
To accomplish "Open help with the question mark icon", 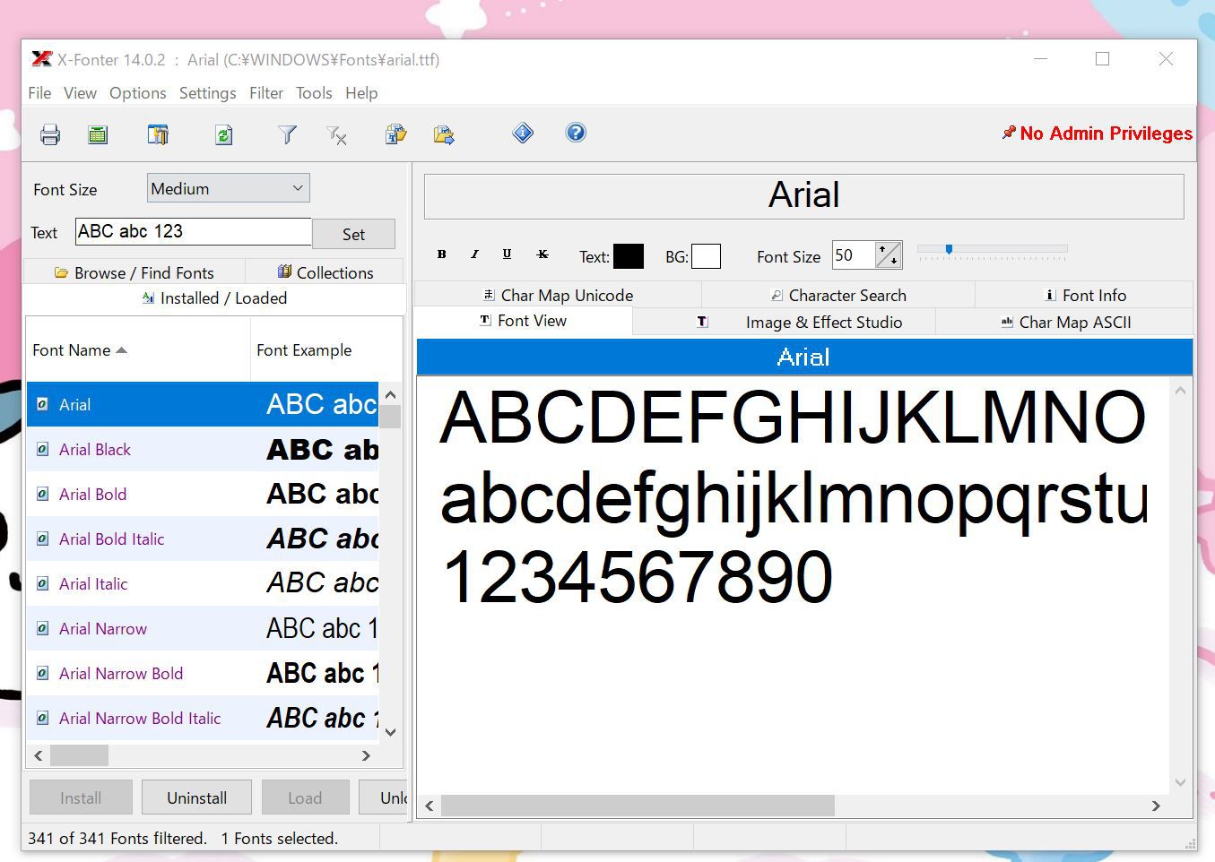I will click(576, 133).
